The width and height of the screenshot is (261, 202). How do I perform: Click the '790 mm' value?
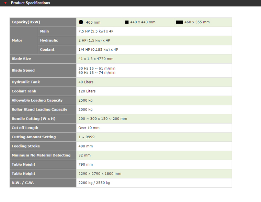tap(86, 164)
